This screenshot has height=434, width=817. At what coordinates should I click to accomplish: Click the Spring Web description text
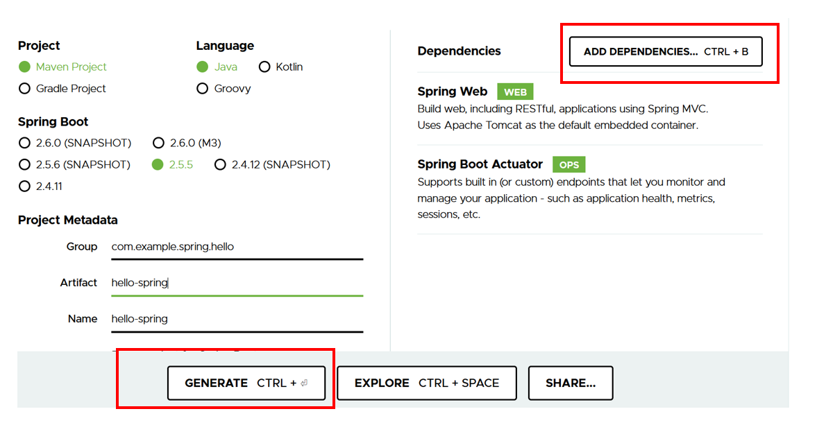click(563, 117)
